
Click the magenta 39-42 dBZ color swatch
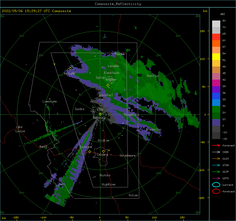coord(216,83)
